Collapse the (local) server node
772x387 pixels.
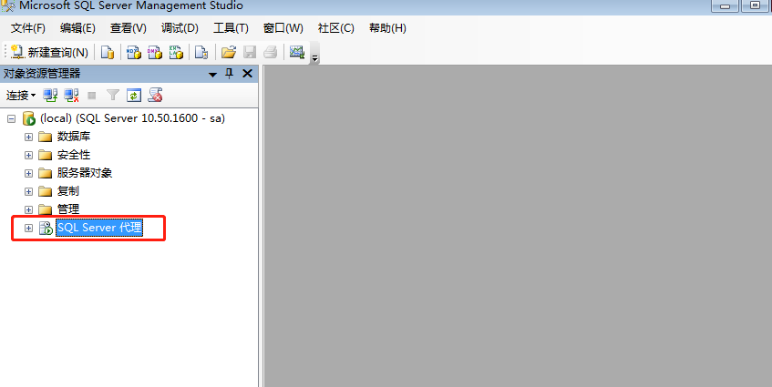11,118
